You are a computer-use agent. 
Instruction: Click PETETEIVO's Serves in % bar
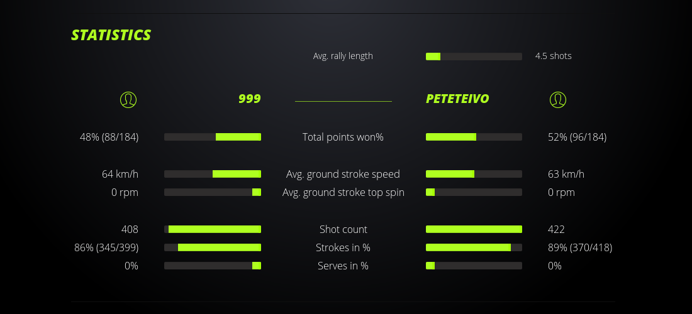pos(474,266)
